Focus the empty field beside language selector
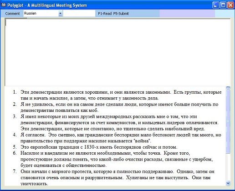The height and width of the screenshot is (191, 235). tap(79, 14)
